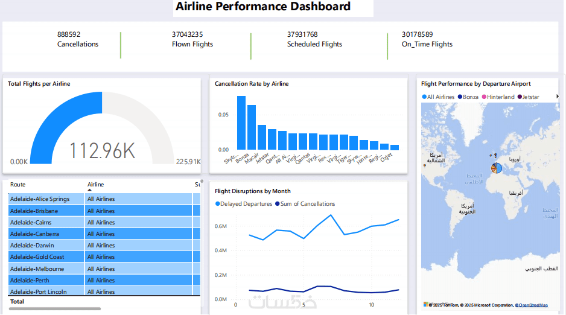The height and width of the screenshot is (315, 566).
Task: Select the Ozjet bar in Cancellation Rate chart
Action: [x=395, y=147]
